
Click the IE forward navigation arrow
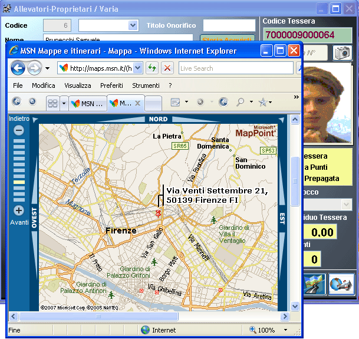coord(34,68)
